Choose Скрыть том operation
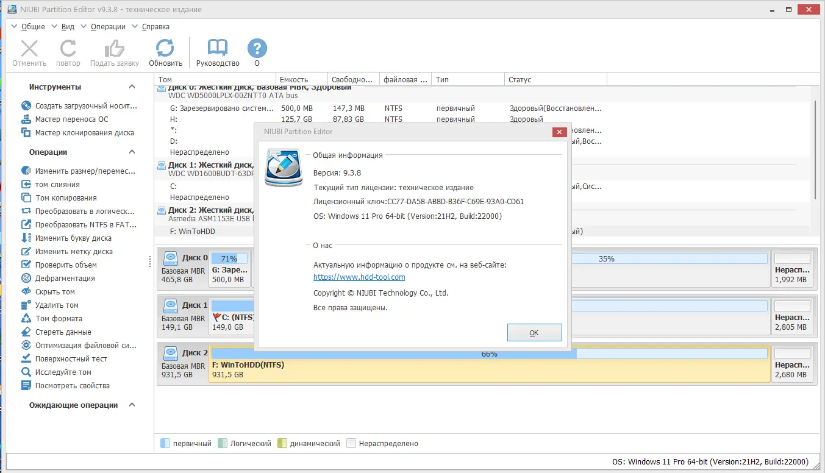 (48, 292)
